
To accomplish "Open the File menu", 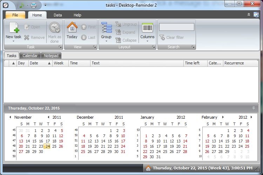I will click(15, 15).
